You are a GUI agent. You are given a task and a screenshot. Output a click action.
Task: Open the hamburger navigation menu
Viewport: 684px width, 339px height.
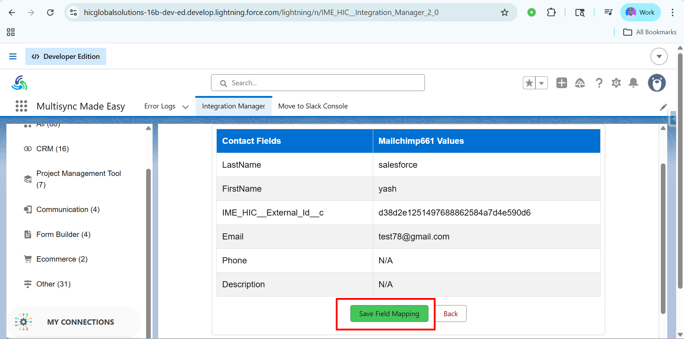click(x=13, y=56)
